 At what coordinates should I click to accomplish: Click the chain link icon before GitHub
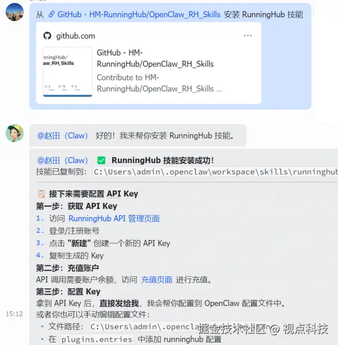pyautogui.click(x=51, y=15)
